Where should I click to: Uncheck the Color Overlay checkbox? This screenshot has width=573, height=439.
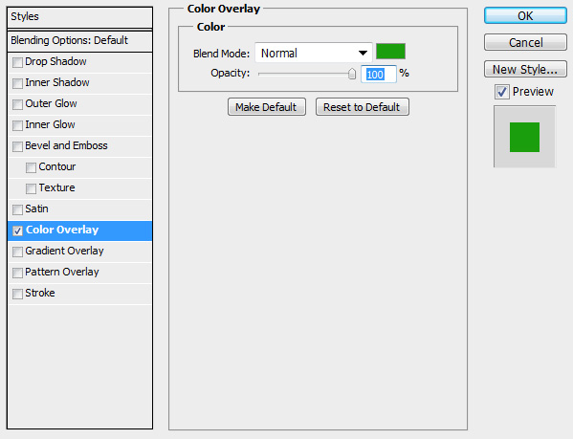pyautogui.click(x=17, y=230)
